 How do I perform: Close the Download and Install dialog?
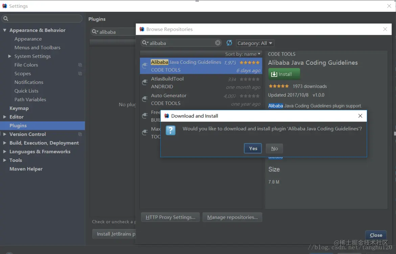tap(360, 116)
